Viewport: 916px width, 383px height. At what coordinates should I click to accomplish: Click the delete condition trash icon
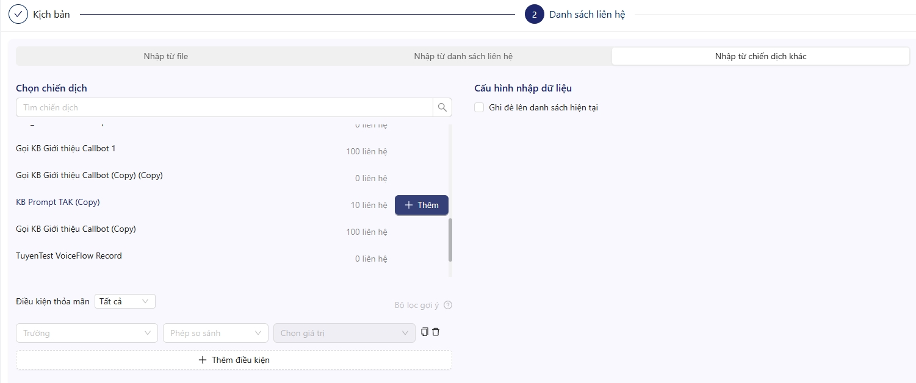[436, 332]
